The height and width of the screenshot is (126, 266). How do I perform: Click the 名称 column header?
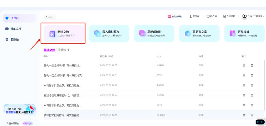pyautogui.click(x=46, y=56)
